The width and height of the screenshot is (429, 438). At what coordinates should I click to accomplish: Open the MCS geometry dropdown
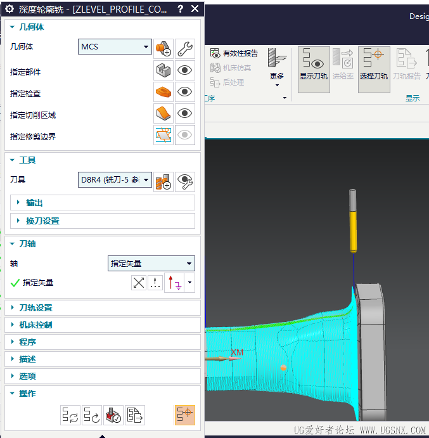click(115, 47)
